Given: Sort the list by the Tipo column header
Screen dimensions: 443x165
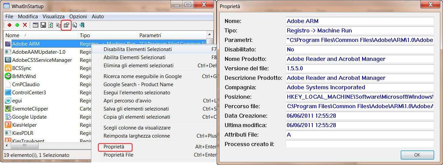Looking at the screenshot, I should [x=108, y=35].
